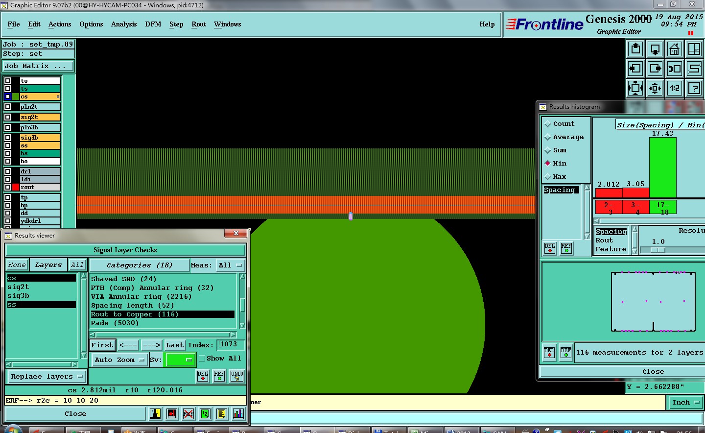This screenshot has height=433, width=705.
Task: Open the histogram bar chart icon
Action: point(238,414)
